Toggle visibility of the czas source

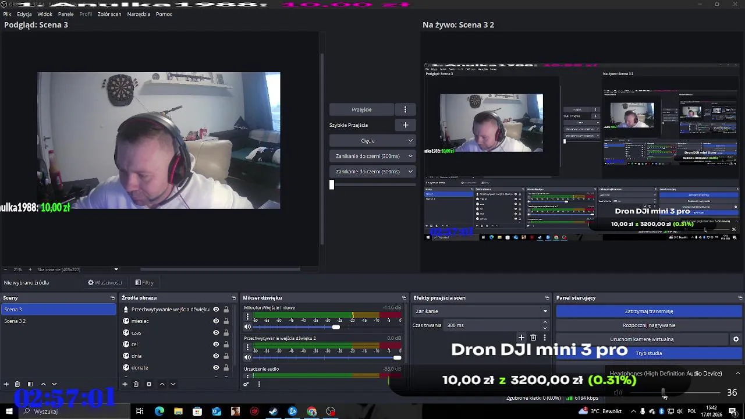click(216, 333)
